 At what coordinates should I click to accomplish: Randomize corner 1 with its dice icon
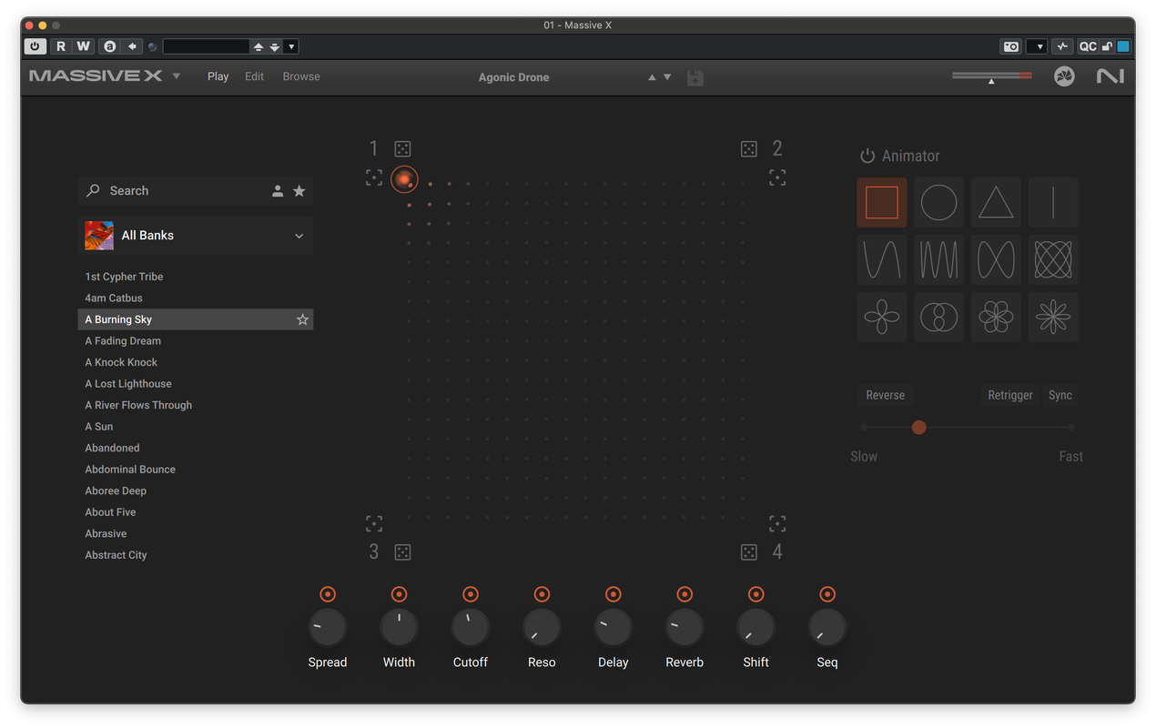point(402,148)
